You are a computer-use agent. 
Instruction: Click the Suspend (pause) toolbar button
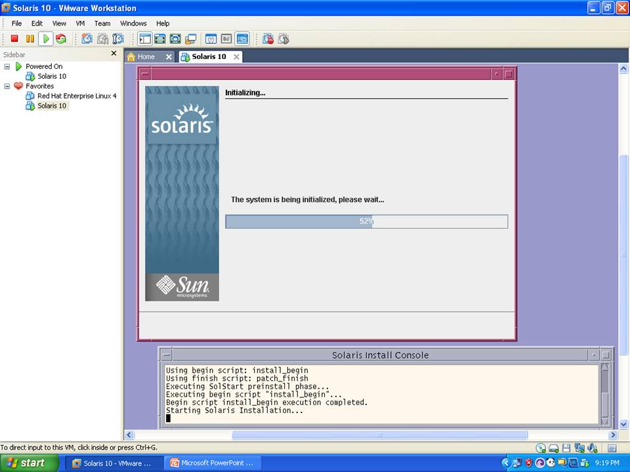click(x=30, y=39)
